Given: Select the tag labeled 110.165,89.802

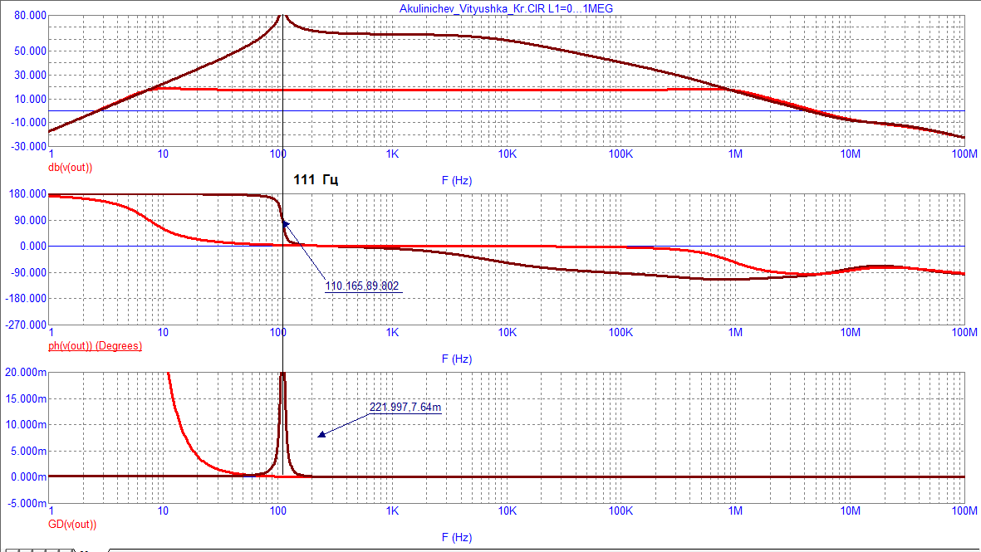Looking at the screenshot, I should 361,286.
